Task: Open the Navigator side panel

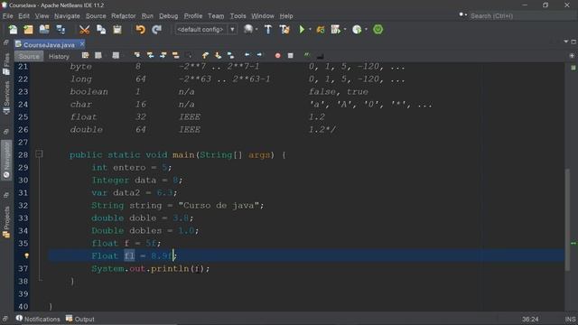Action: 6,161
